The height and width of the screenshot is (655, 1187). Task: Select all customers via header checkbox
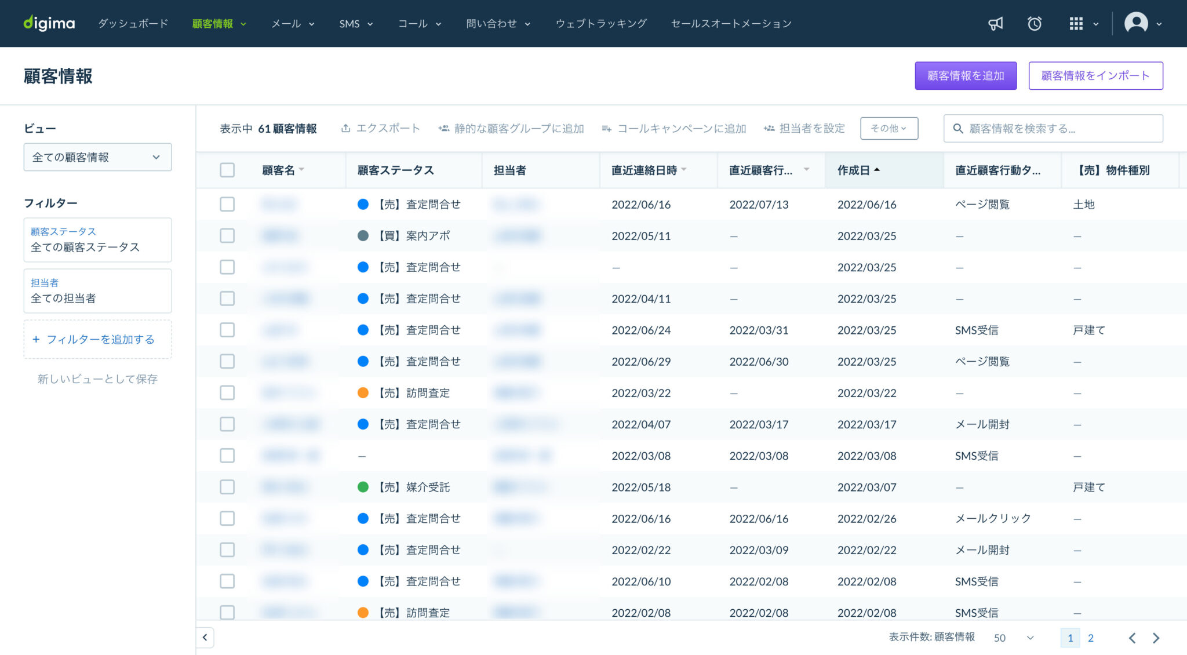coord(227,170)
